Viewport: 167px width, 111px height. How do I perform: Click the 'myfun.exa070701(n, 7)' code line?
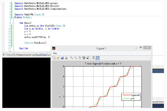pyautogui.click(x=37, y=37)
